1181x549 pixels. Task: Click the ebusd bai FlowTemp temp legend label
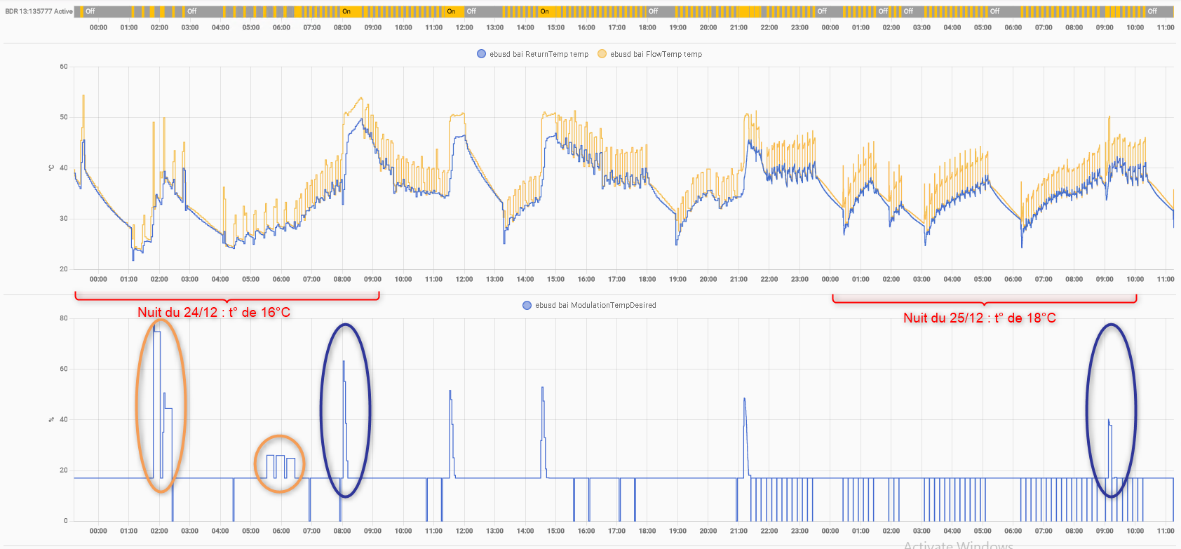point(656,54)
